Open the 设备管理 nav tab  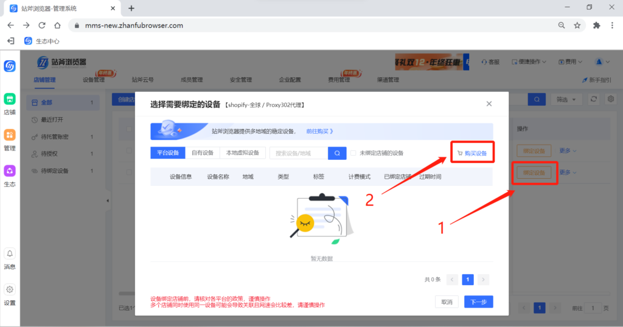pos(94,80)
